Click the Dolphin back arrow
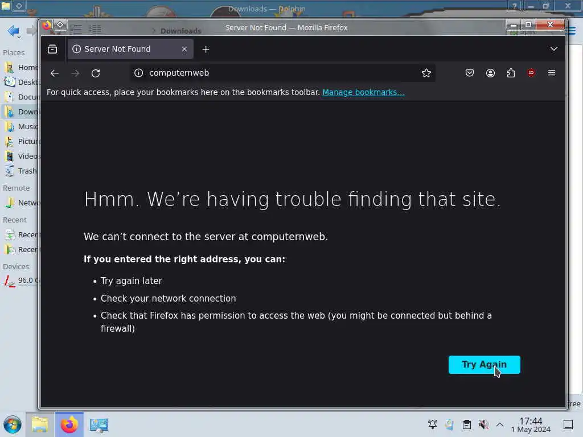The image size is (583, 437). coord(14,31)
